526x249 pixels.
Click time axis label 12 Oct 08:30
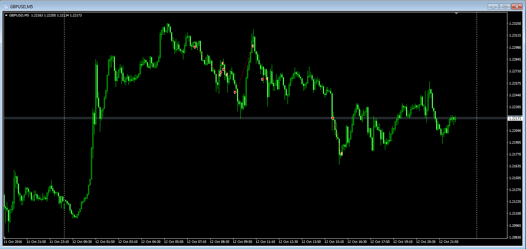219,242
